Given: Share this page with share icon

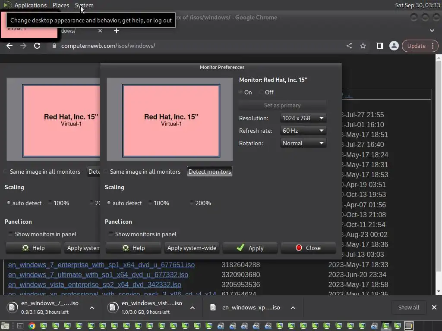Looking at the screenshot, I should pos(349,46).
